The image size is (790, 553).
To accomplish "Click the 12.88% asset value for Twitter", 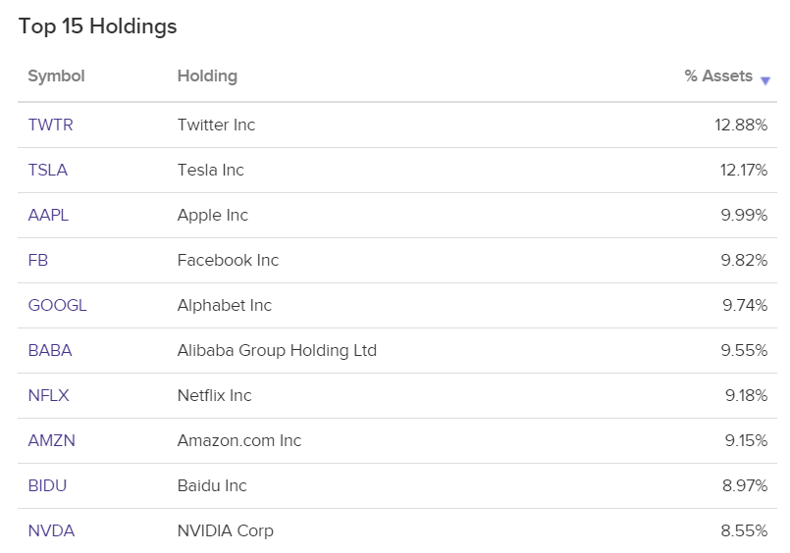I will (x=741, y=125).
